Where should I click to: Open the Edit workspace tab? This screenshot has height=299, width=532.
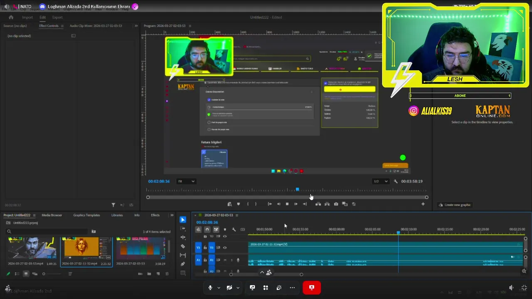click(x=42, y=17)
